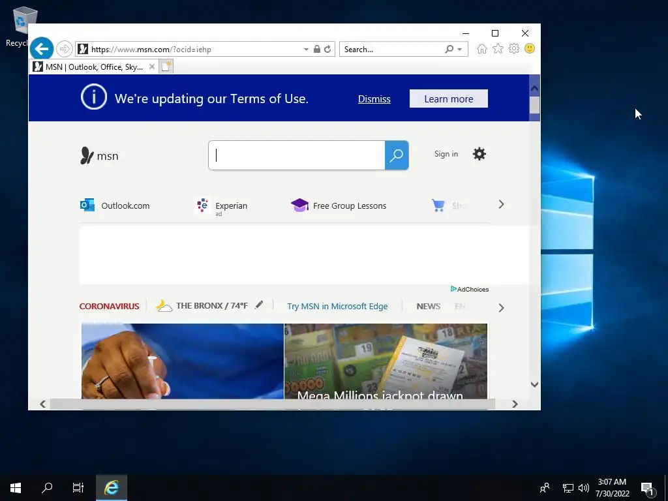Image resolution: width=668 pixels, height=501 pixels.
Task: Open Mega Millions jackpot drawn story
Action: [x=386, y=361]
